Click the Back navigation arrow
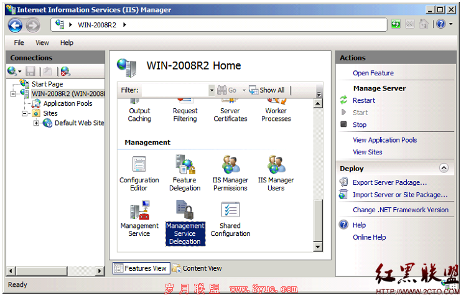Viewport: 461px width, 295px height. [16, 26]
